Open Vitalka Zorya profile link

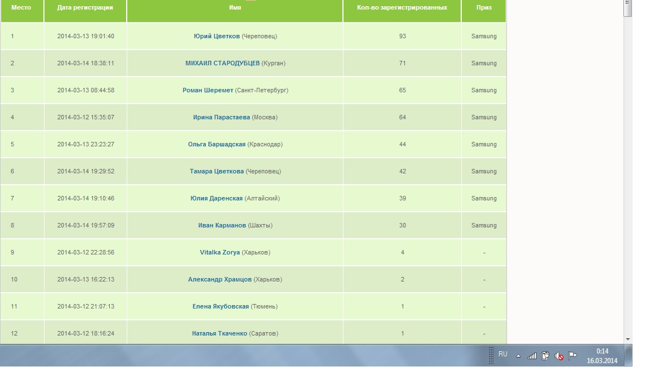pos(220,252)
